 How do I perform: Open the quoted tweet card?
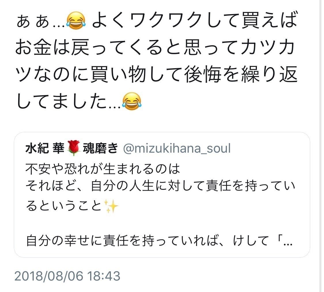pos(162,195)
